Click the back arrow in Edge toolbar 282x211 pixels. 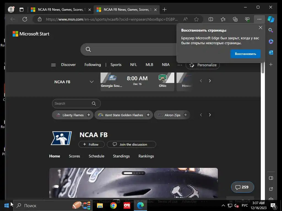pyautogui.click(x=13, y=19)
